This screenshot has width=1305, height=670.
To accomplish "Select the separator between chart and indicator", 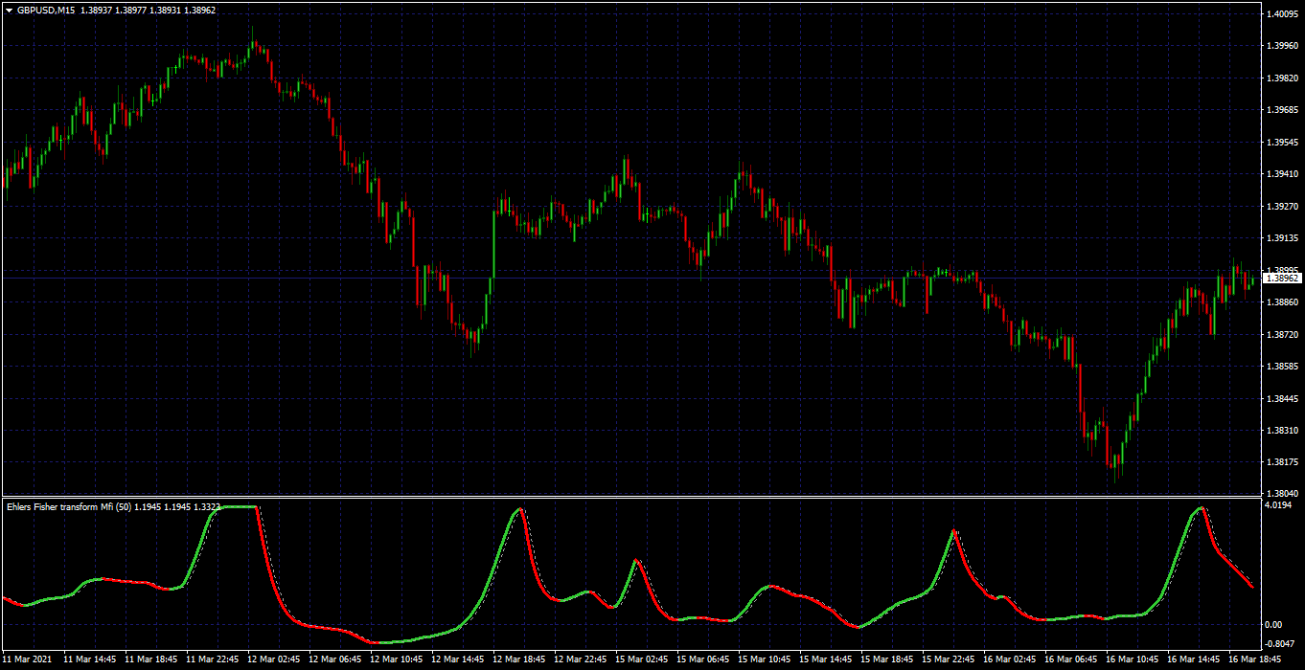I will coord(630,497).
